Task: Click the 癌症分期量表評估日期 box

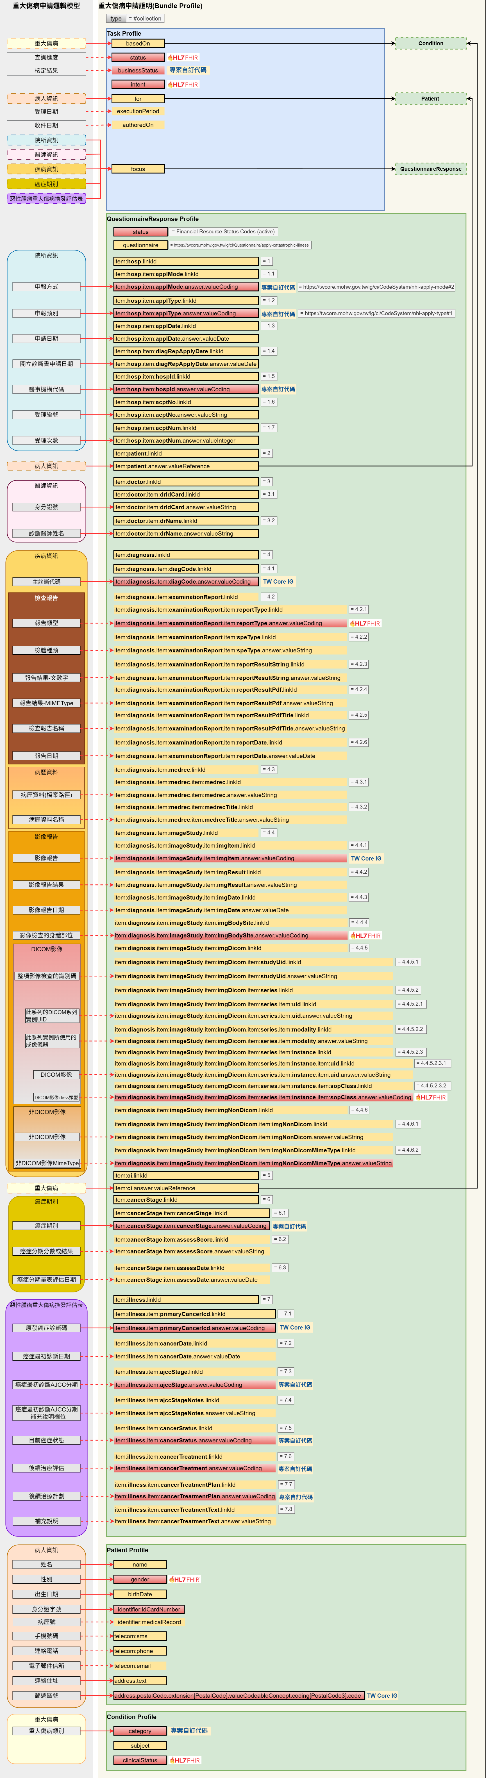Action: pos(46,1280)
